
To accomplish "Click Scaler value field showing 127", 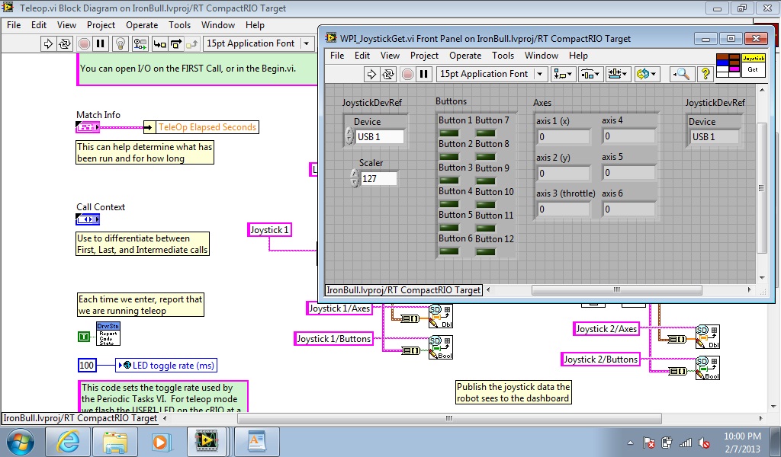I will pyautogui.click(x=378, y=178).
